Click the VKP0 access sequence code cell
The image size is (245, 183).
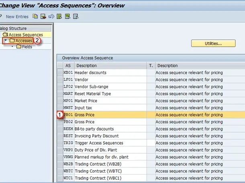pyautogui.click(x=68, y=150)
